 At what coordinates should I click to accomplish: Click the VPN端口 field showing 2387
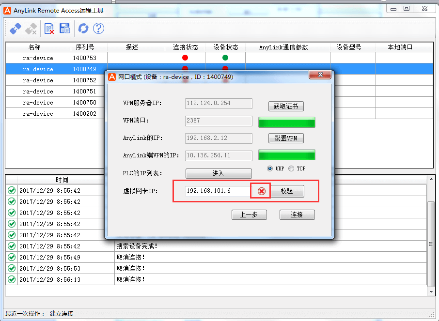219,121
